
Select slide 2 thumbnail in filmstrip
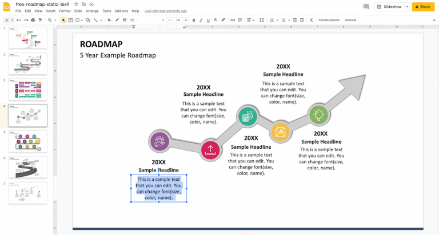tap(27, 63)
